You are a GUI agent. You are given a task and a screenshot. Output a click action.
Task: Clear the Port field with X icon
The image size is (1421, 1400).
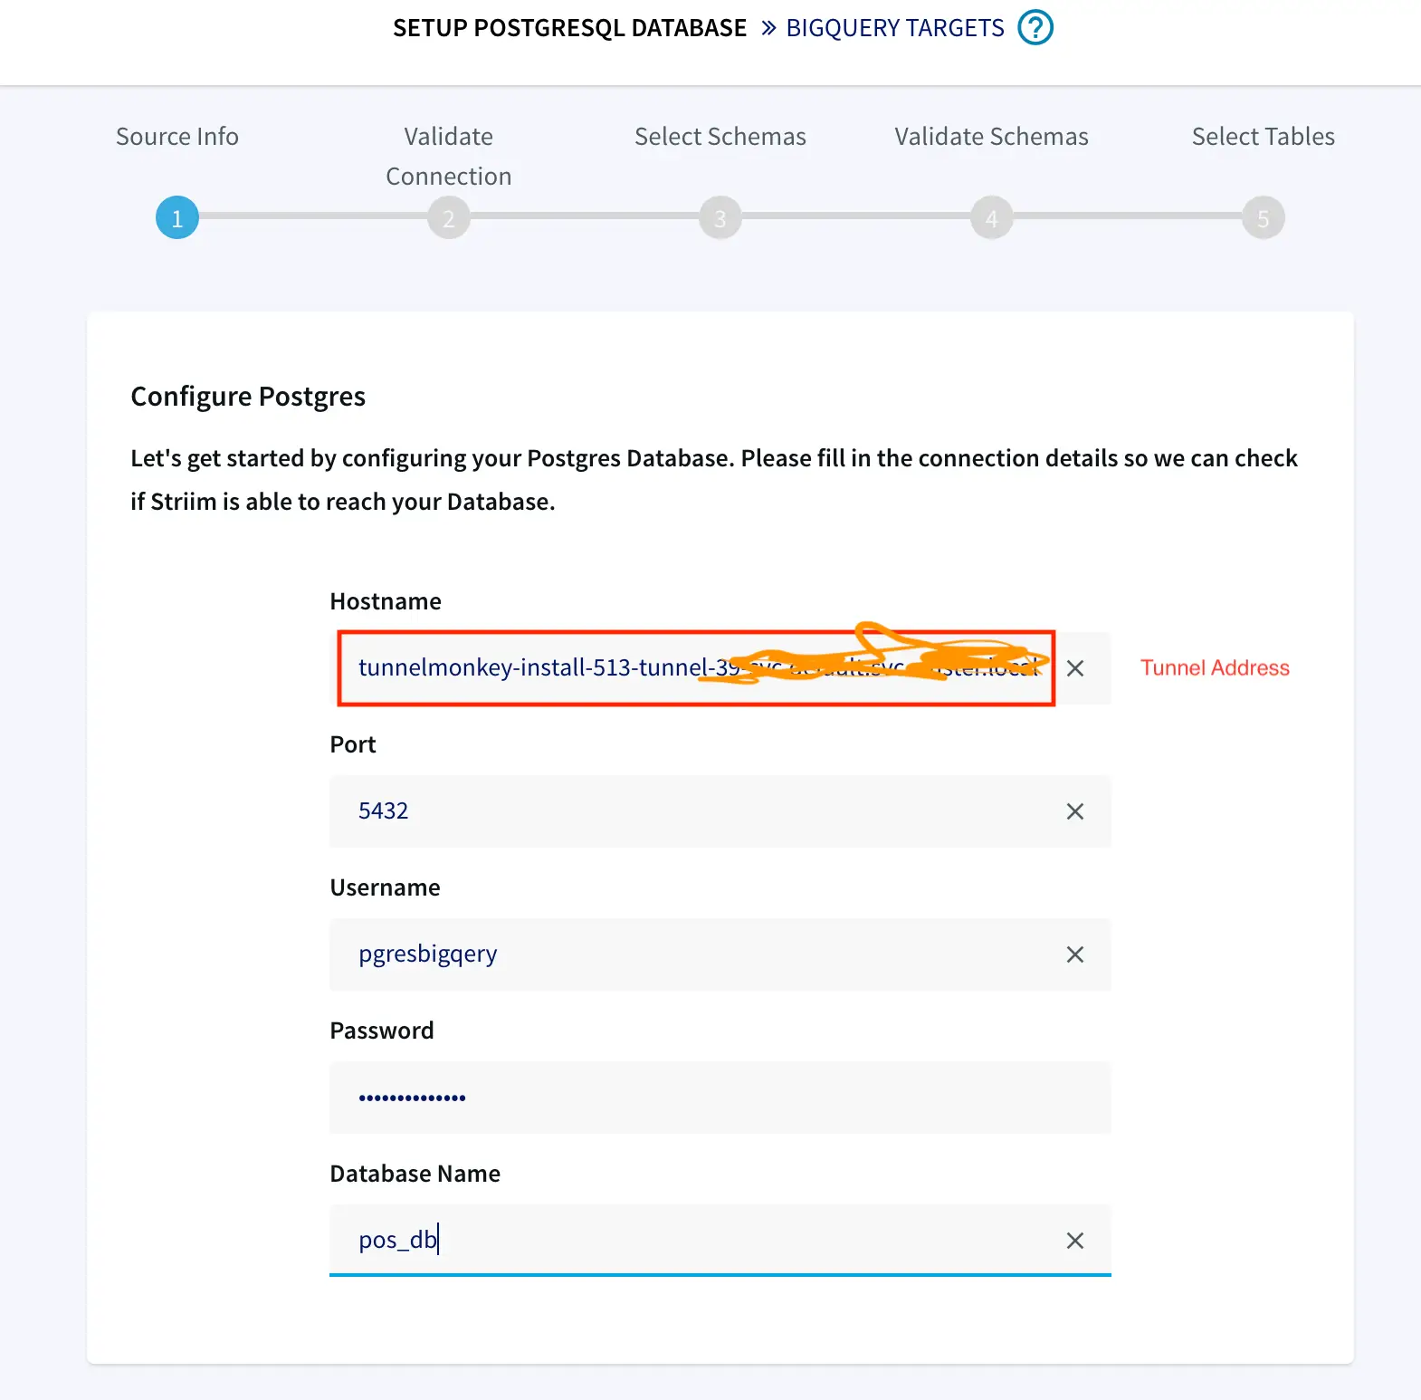click(x=1074, y=811)
